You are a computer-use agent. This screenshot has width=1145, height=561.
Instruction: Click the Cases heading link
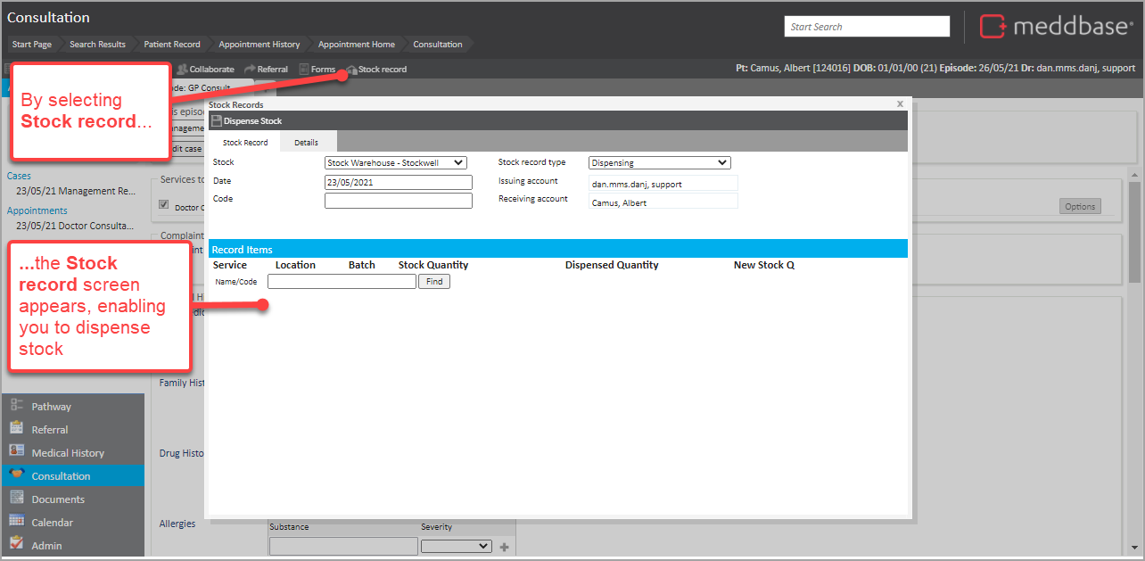[x=19, y=176]
